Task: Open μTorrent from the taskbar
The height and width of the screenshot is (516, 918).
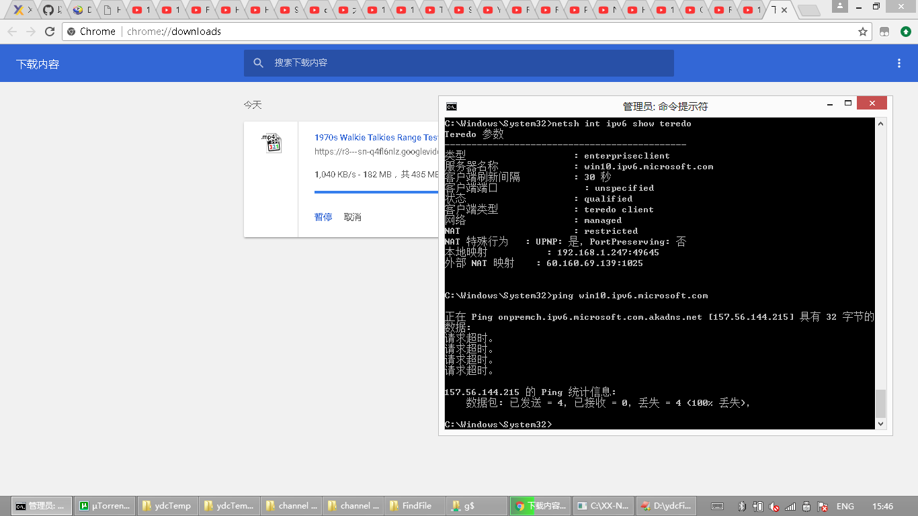Action: (x=104, y=506)
